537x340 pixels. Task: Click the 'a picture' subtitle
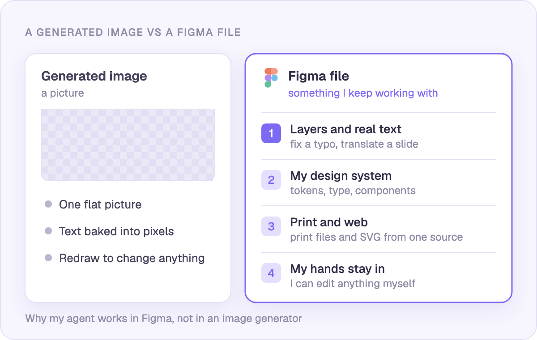pyautogui.click(x=63, y=93)
